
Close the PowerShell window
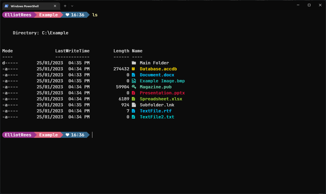pyautogui.click(x=320, y=5)
